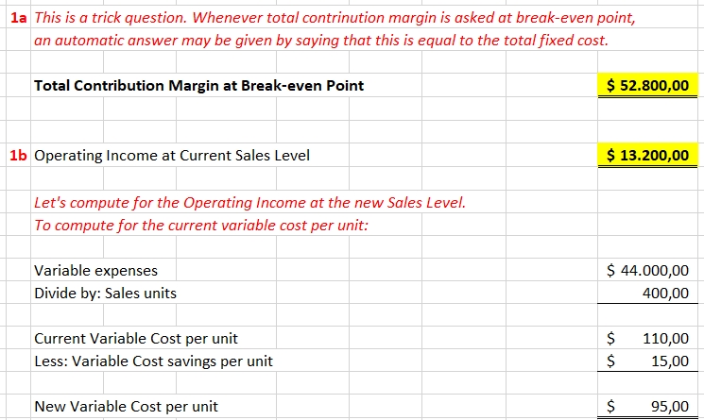
Task: Click the Current Variable Cost per unit label
Action: tap(136, 338)
